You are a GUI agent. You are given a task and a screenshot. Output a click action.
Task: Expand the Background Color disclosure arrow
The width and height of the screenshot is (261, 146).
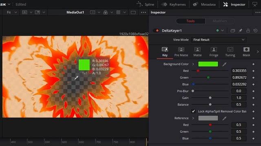click(x=193, y=64)
